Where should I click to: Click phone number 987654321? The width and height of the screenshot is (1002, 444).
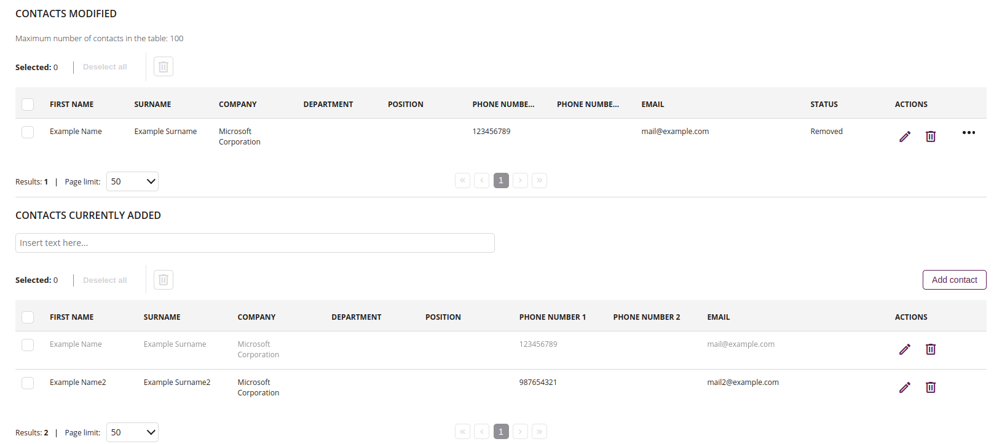[x=538, y=383]
